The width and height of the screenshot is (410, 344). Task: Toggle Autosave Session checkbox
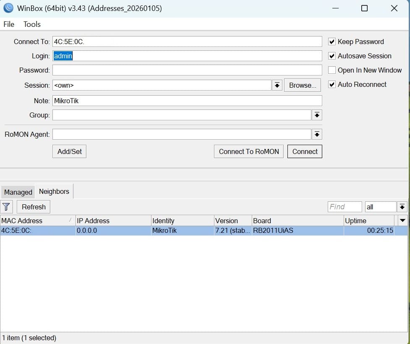332,56
